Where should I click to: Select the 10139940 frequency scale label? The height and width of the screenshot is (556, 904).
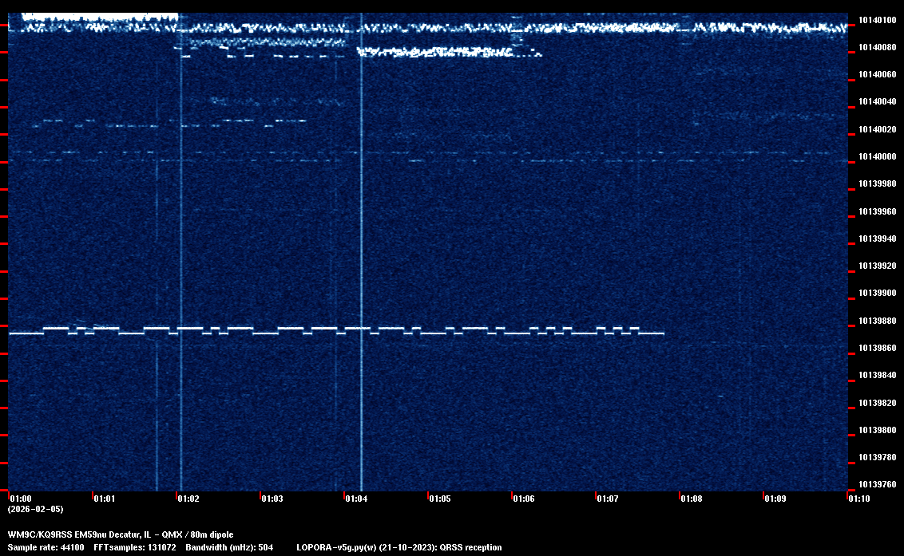coord(876,239)
